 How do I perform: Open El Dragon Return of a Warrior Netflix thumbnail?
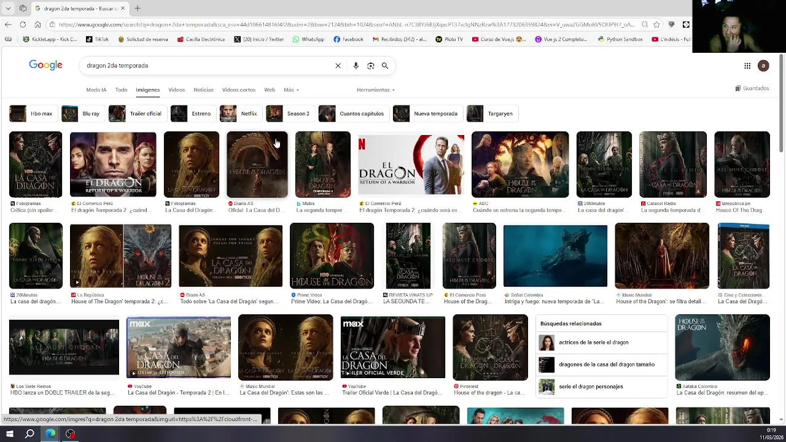(x=411, y=165)
